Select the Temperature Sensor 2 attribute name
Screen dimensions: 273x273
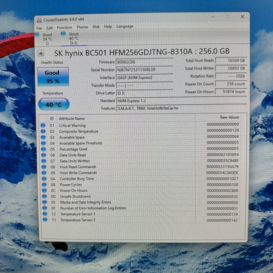pyautogui.click(x=78, y=220)
